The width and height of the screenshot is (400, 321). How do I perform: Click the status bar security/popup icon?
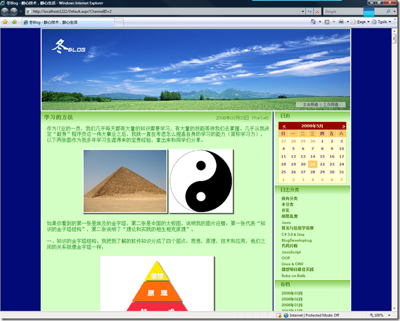(x=278, y=315)
